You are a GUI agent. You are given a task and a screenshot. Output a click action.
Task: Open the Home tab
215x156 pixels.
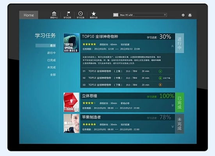tap(28, 15)
